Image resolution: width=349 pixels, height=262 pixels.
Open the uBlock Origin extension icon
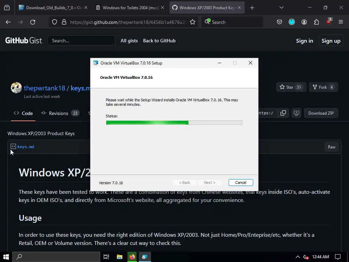point(329,21)
